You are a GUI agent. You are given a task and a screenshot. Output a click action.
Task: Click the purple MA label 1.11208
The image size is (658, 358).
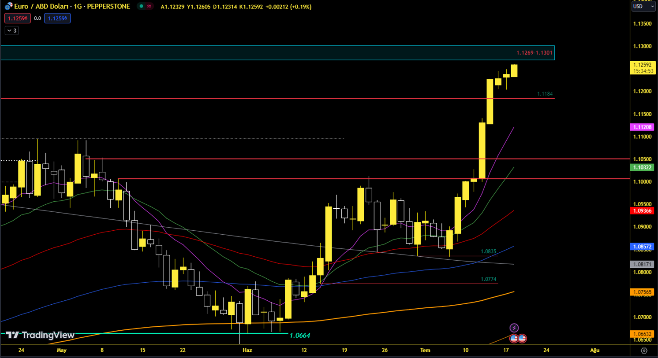[x=642, y=127]
